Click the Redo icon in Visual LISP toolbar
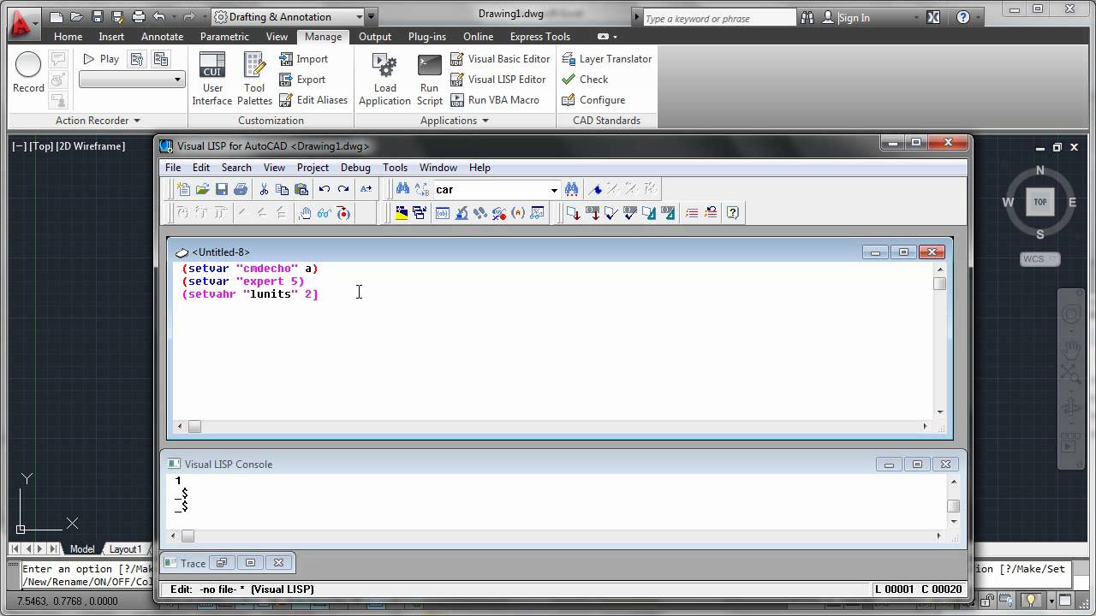 point(343,189)
